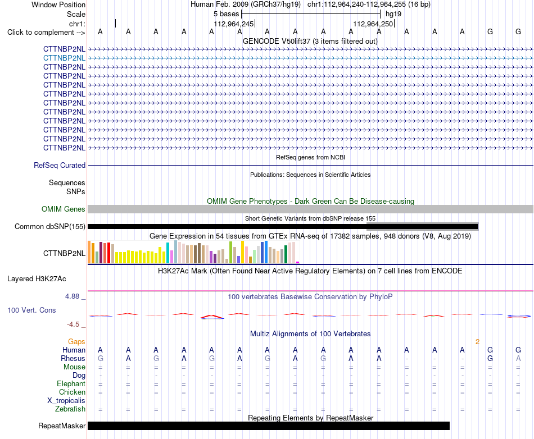Click the 'H3K27Ac Mark' ENCODE track title
The image size is (534, 439).
310,271
